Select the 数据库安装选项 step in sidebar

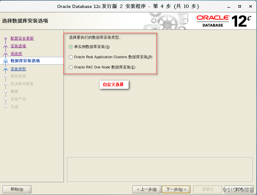pyautogui.click(x=25, y=61)
